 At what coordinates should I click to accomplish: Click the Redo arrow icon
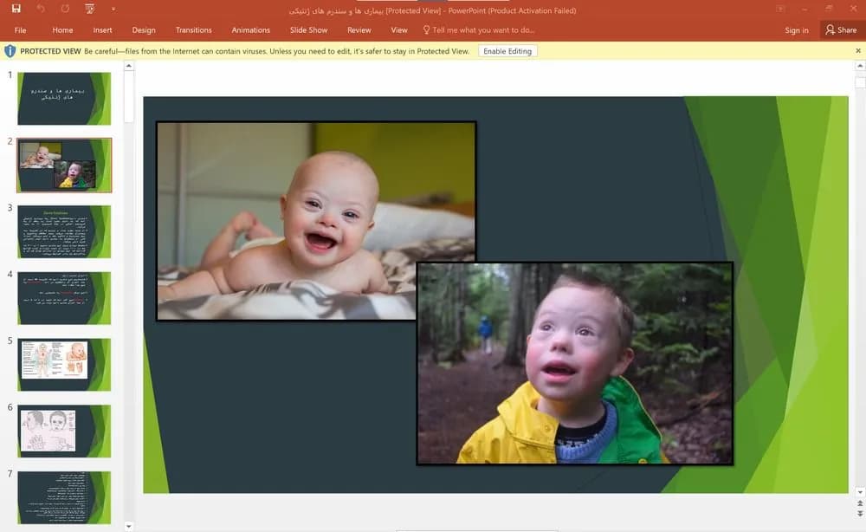65,9
